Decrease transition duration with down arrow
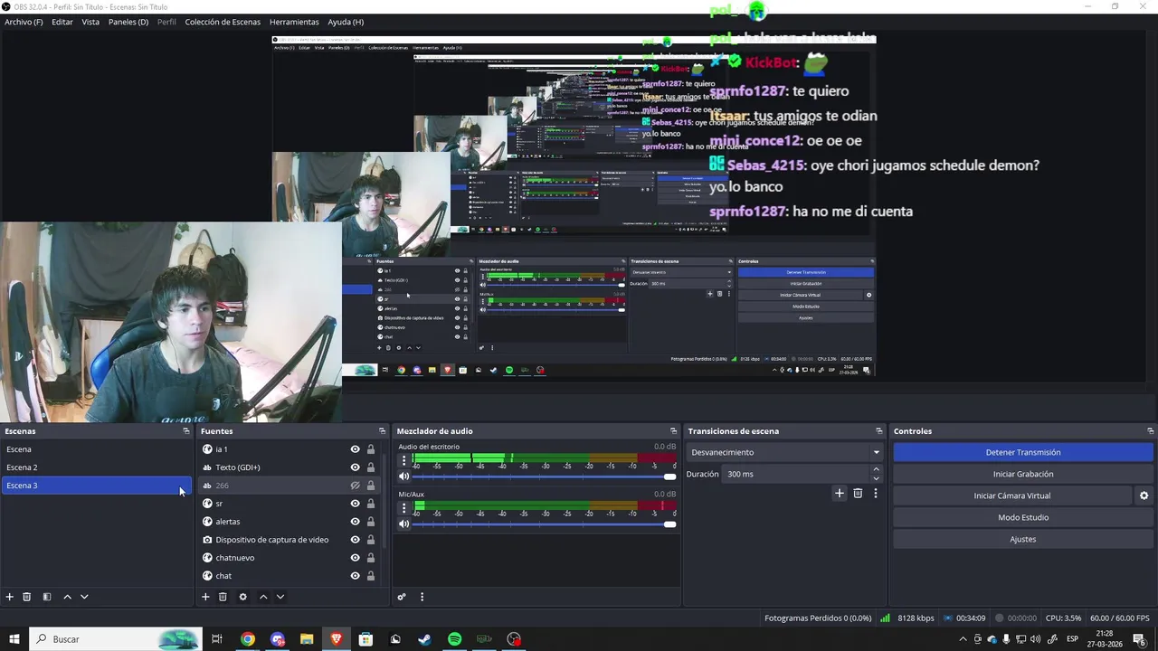 (876, 478)
